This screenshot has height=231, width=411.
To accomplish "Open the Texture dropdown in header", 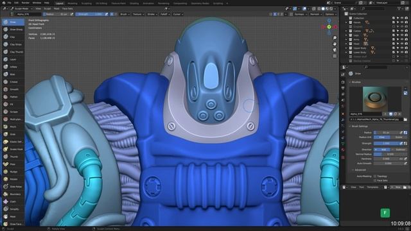I will [x=138, y=14].
